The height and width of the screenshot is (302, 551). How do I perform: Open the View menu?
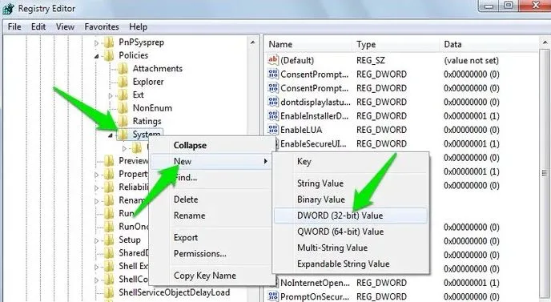pos(65,26)
